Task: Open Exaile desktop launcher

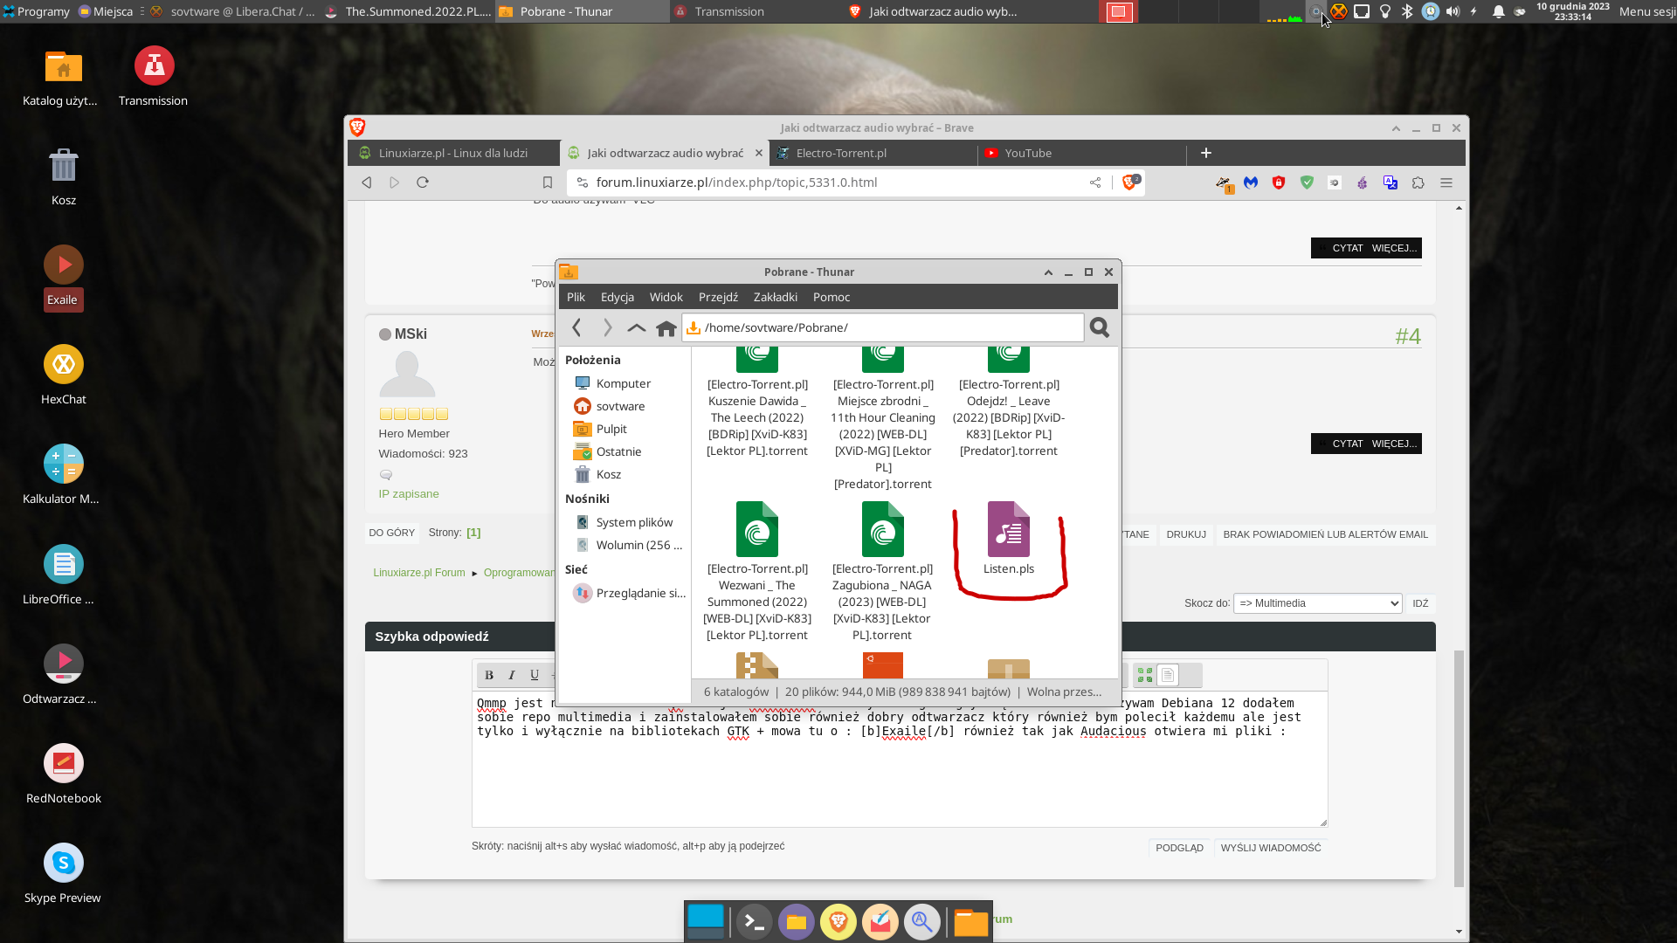Action: tap(64, 277)
